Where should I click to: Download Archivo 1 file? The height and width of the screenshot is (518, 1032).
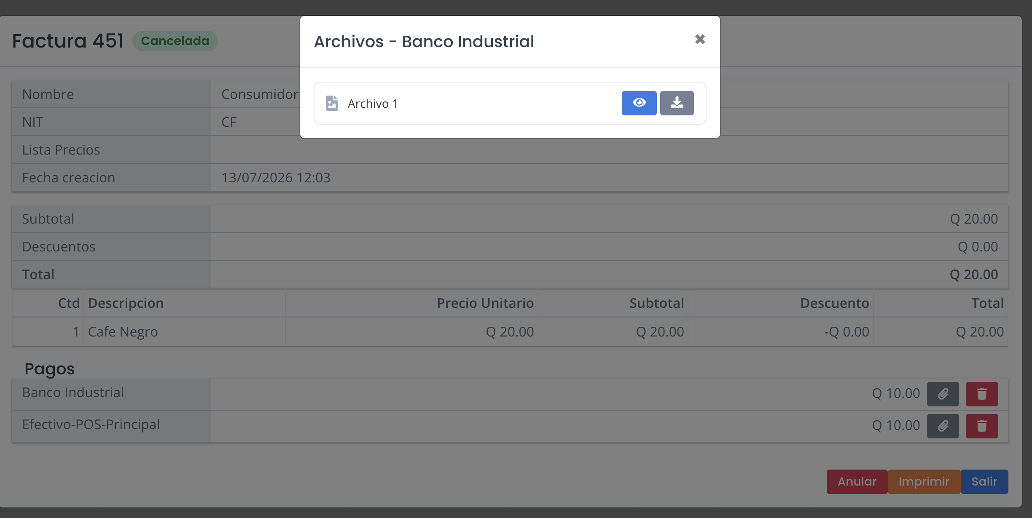coord(677,103)
